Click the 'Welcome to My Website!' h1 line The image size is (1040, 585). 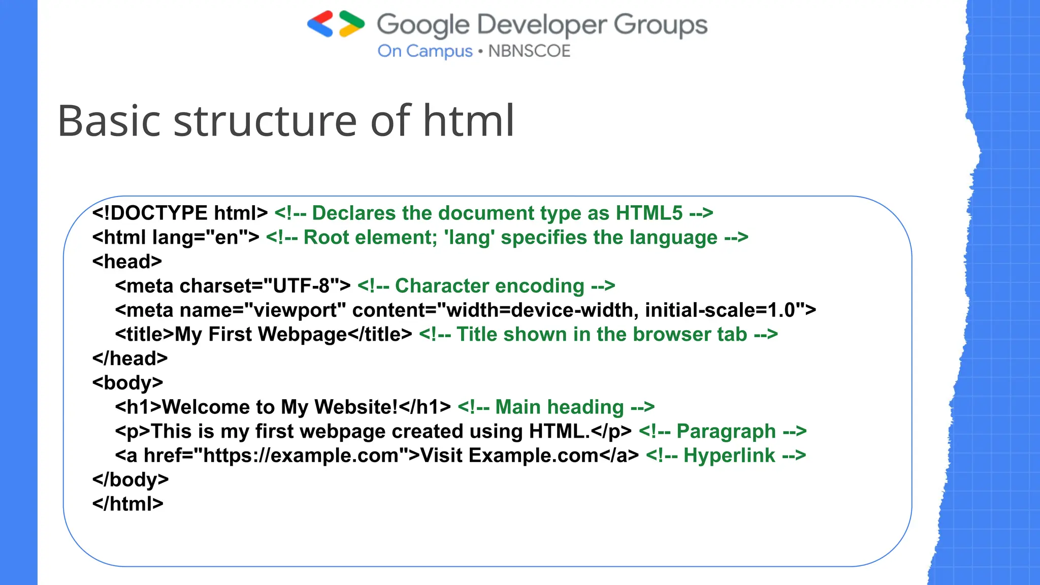[282, 407]
